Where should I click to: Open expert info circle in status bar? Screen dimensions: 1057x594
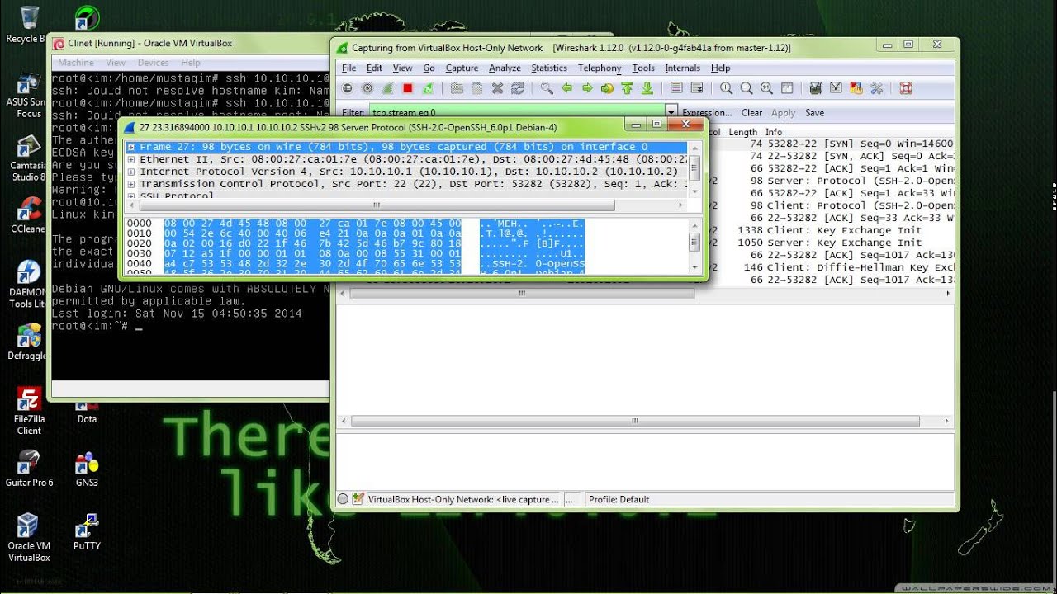[344, 499]
